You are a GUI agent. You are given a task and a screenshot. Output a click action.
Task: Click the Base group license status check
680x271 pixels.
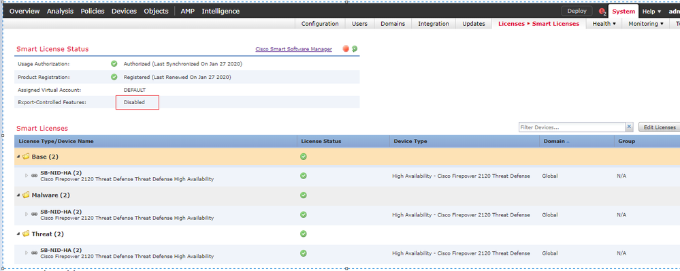pos(304,157)
